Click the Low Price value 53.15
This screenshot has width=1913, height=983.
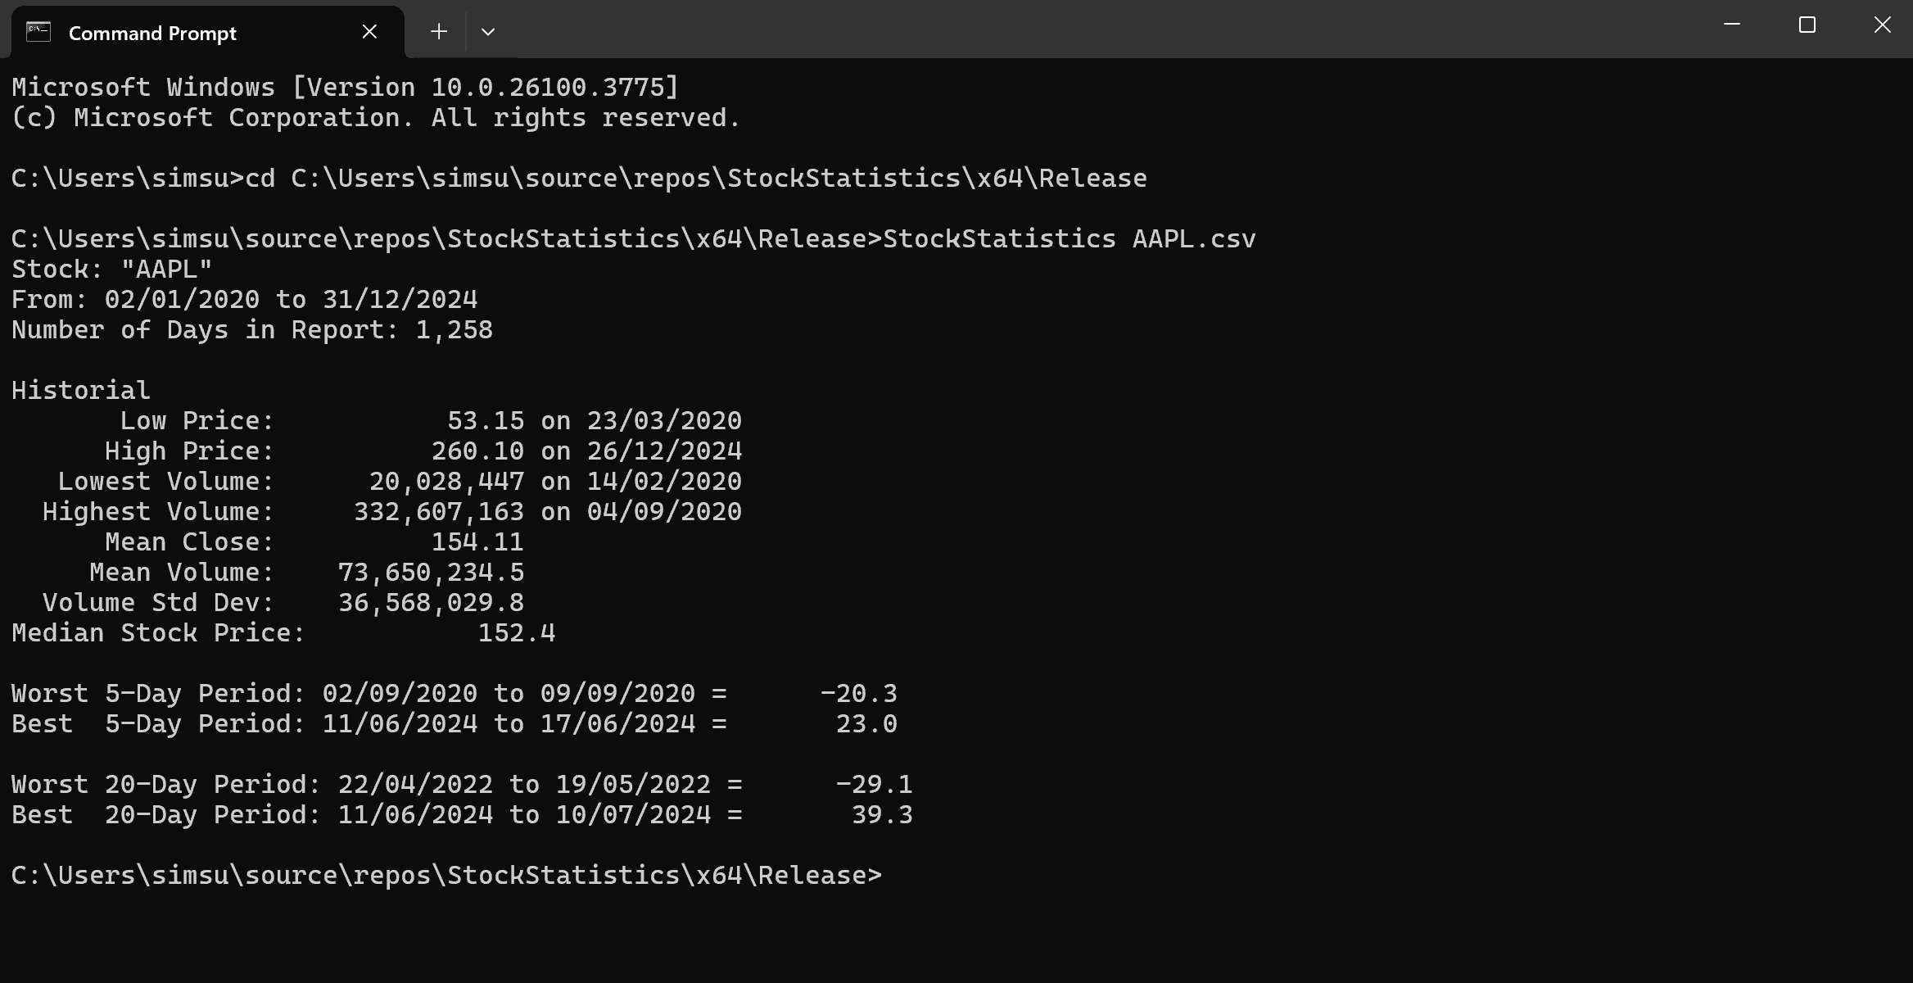[x=485, y=421]
